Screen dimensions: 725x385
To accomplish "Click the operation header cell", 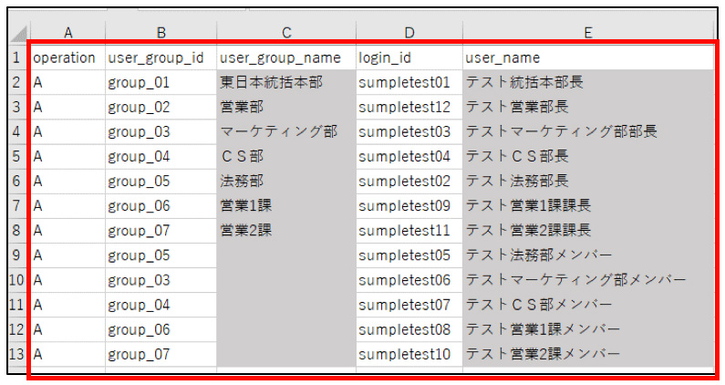I will click(x=68, y=57).
